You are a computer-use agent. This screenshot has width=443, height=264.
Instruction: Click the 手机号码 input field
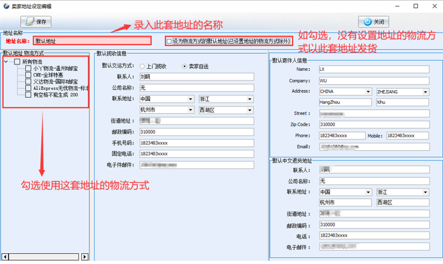click(197, 143)
